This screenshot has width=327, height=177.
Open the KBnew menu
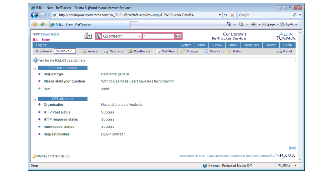click(x=217, y=45)
